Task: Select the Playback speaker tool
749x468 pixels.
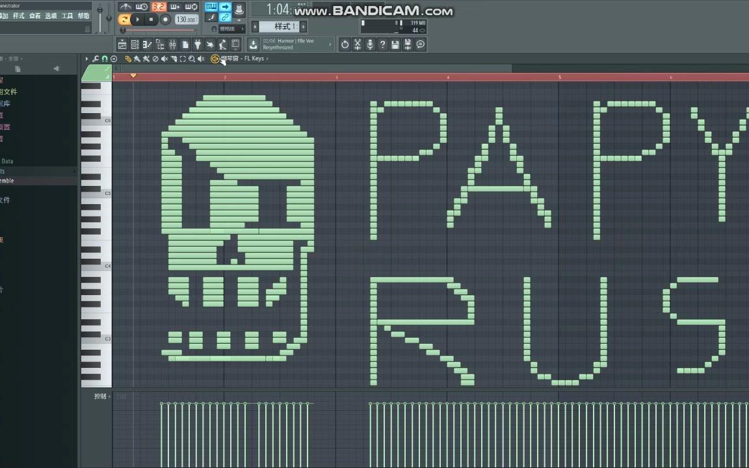Action: pyautogui.click(x=201, y=58)
